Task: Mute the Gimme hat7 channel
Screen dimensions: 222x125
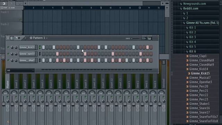Action: point(8,60)
